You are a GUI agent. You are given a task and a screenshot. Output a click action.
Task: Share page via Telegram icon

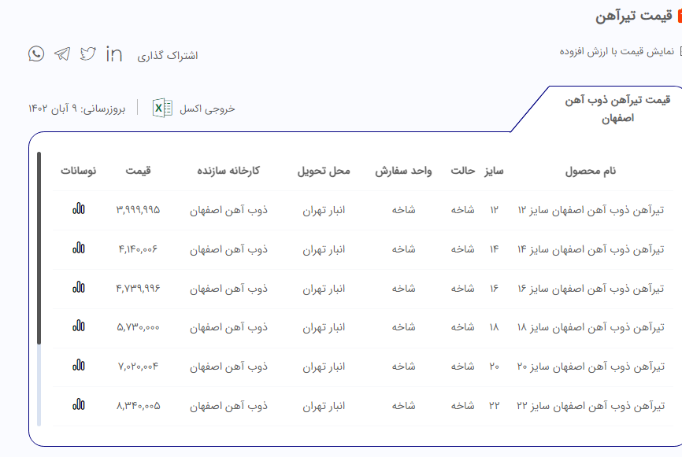click(62, 53)
